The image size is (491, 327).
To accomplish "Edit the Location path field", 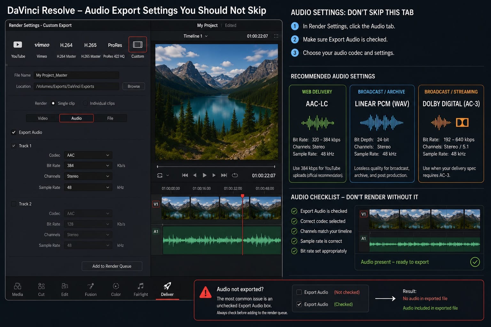I will (x=76, y=86).
